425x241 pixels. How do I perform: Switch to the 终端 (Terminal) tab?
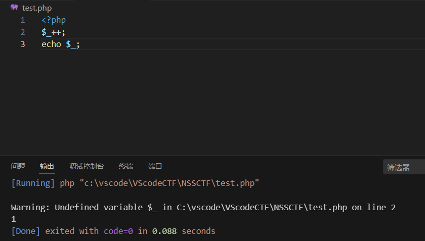coord(126,166)
